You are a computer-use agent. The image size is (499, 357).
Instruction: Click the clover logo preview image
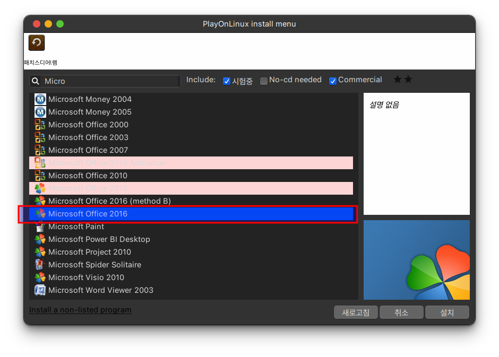click(417, 260)
